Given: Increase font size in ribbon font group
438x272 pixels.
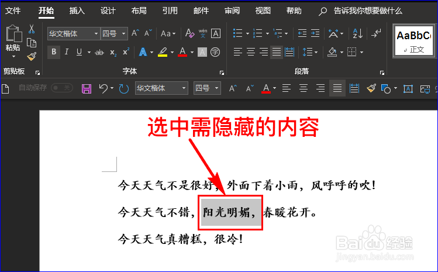Looking at the screenshot, I should [135, 33].
